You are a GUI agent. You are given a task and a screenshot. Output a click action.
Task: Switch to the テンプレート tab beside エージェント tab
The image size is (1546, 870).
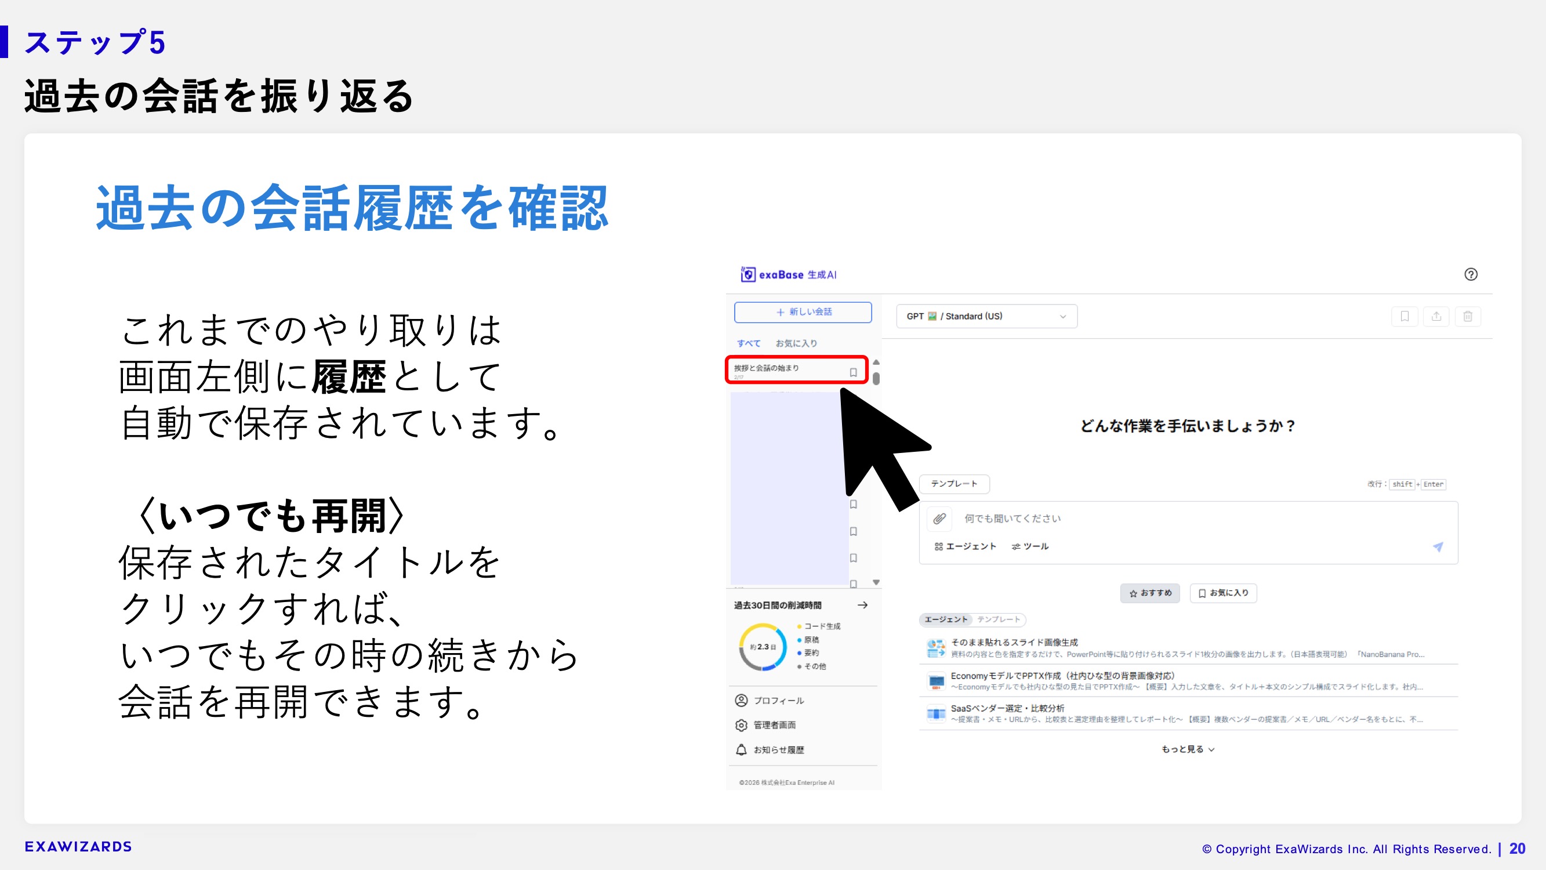click(x=999, y=619)
